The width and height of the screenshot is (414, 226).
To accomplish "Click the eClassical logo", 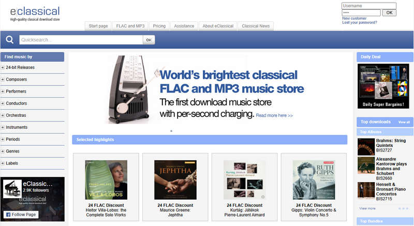I will point(35,14).
